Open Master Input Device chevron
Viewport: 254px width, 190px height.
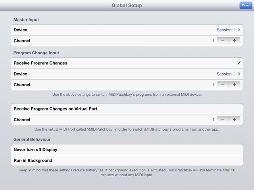pos(239,30)
